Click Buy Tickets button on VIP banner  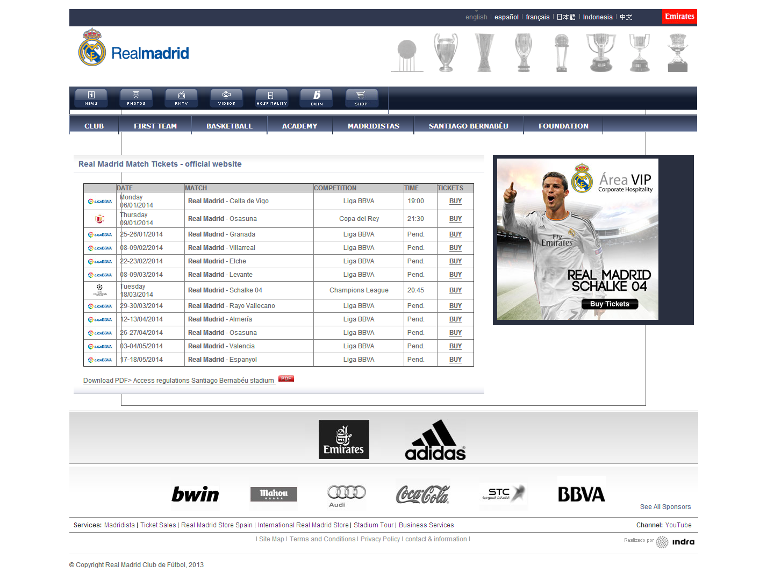(610, 304)
